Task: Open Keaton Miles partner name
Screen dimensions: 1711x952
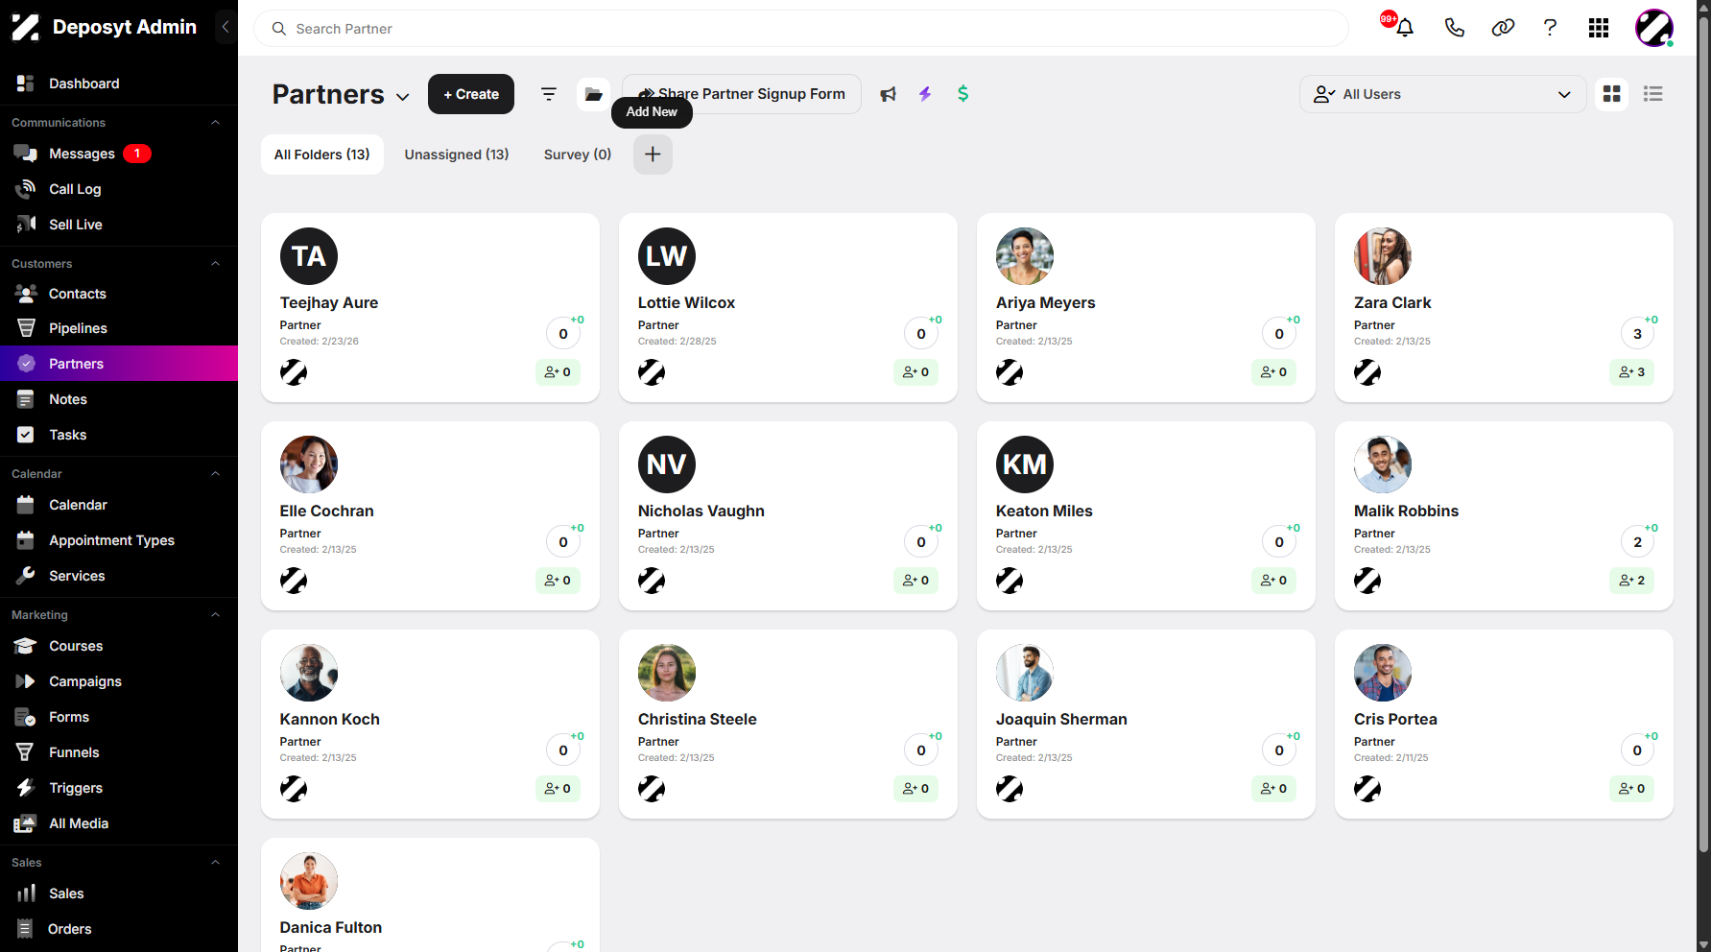Action: (1044, 511)
